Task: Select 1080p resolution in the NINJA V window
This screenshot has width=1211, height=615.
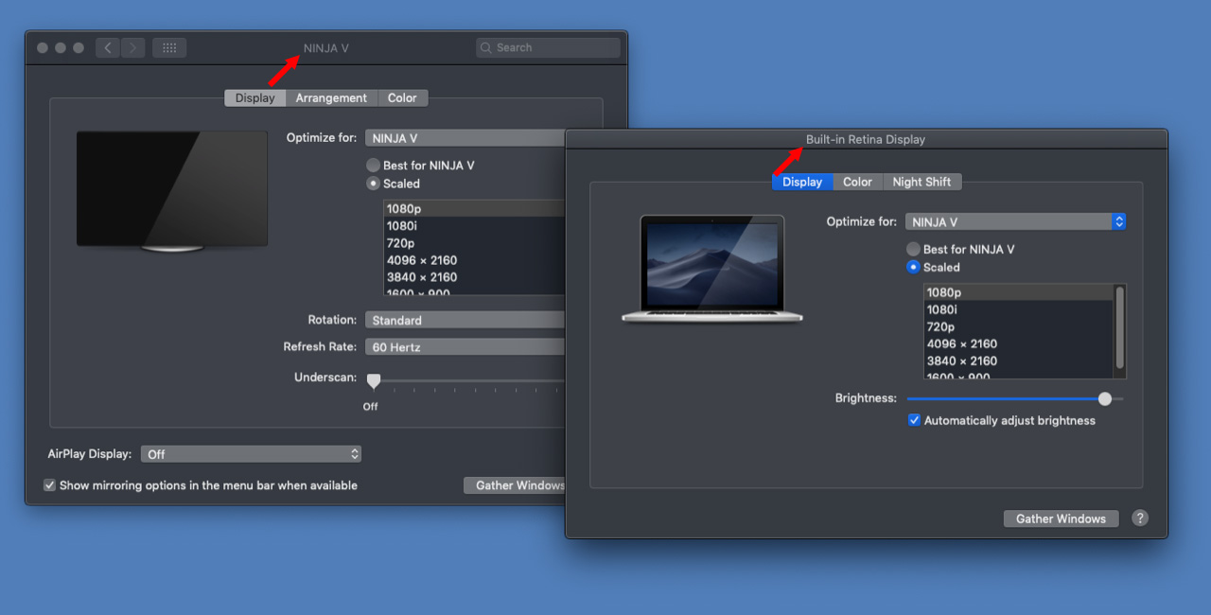Action: point(474,208)
